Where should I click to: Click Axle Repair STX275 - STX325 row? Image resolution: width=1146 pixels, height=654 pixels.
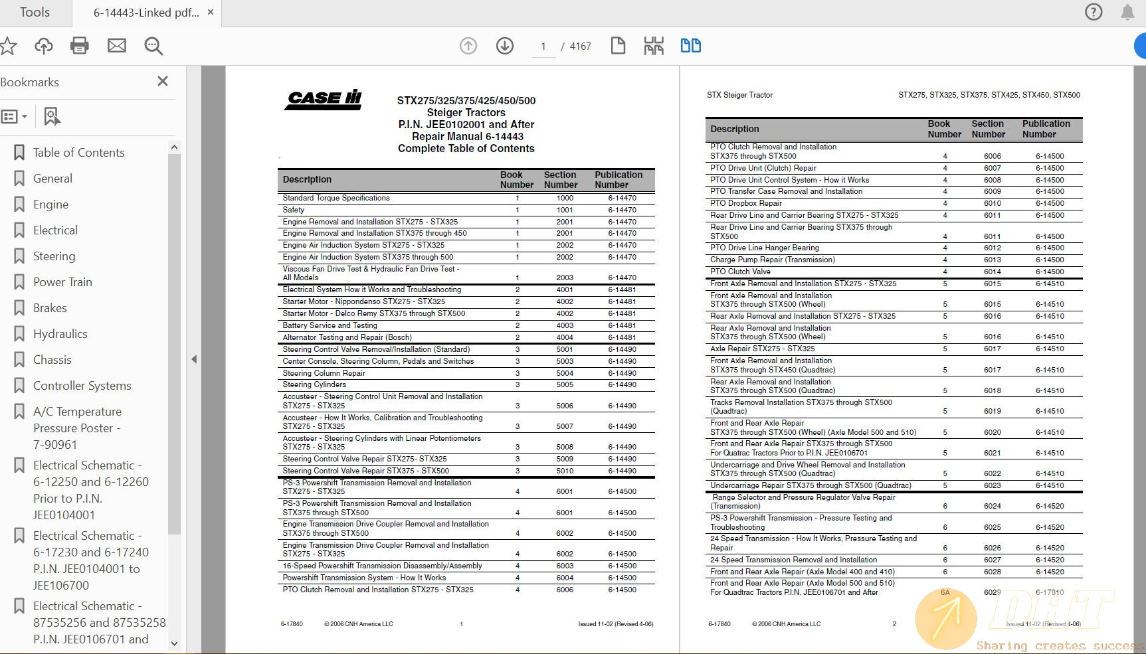point(894,349)
